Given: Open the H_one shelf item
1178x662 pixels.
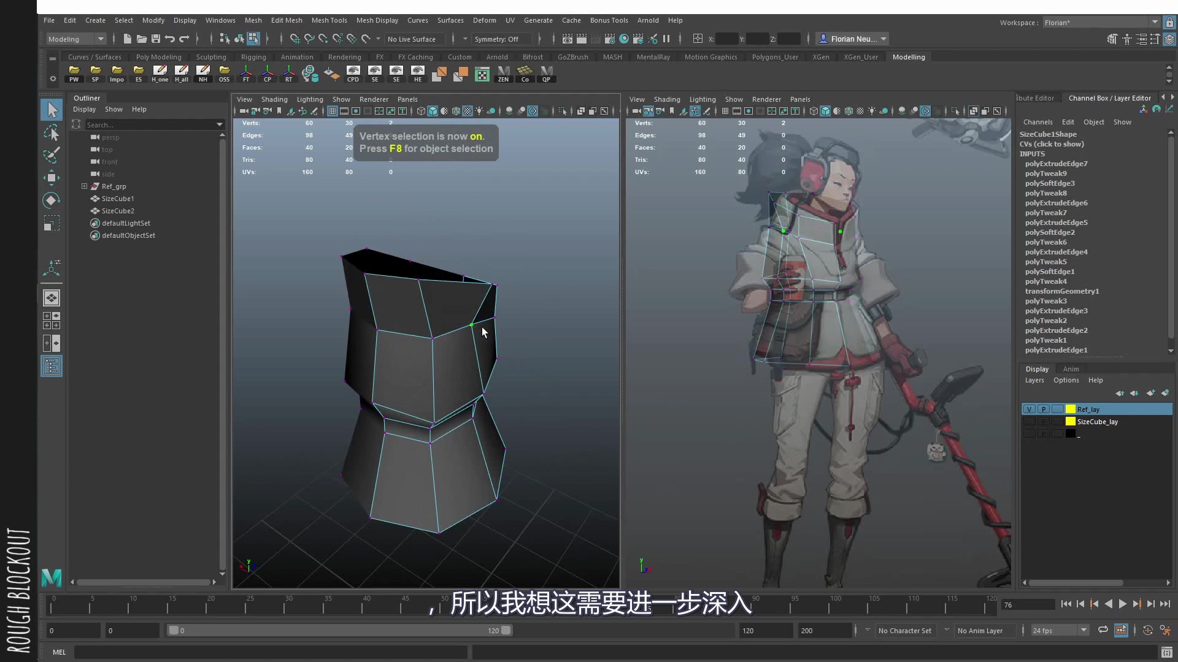Looking at the screenshot, I should coord(160,74).
